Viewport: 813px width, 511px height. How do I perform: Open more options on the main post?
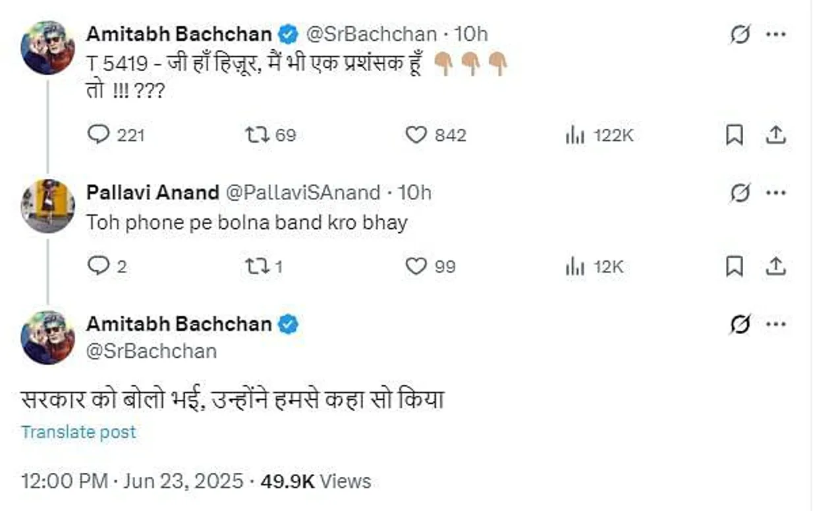(x=776, y=324)
